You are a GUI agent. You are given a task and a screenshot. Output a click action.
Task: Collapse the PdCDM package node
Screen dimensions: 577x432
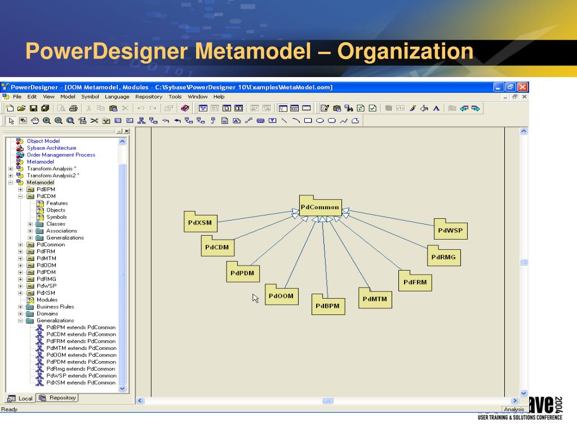(21, 196)
